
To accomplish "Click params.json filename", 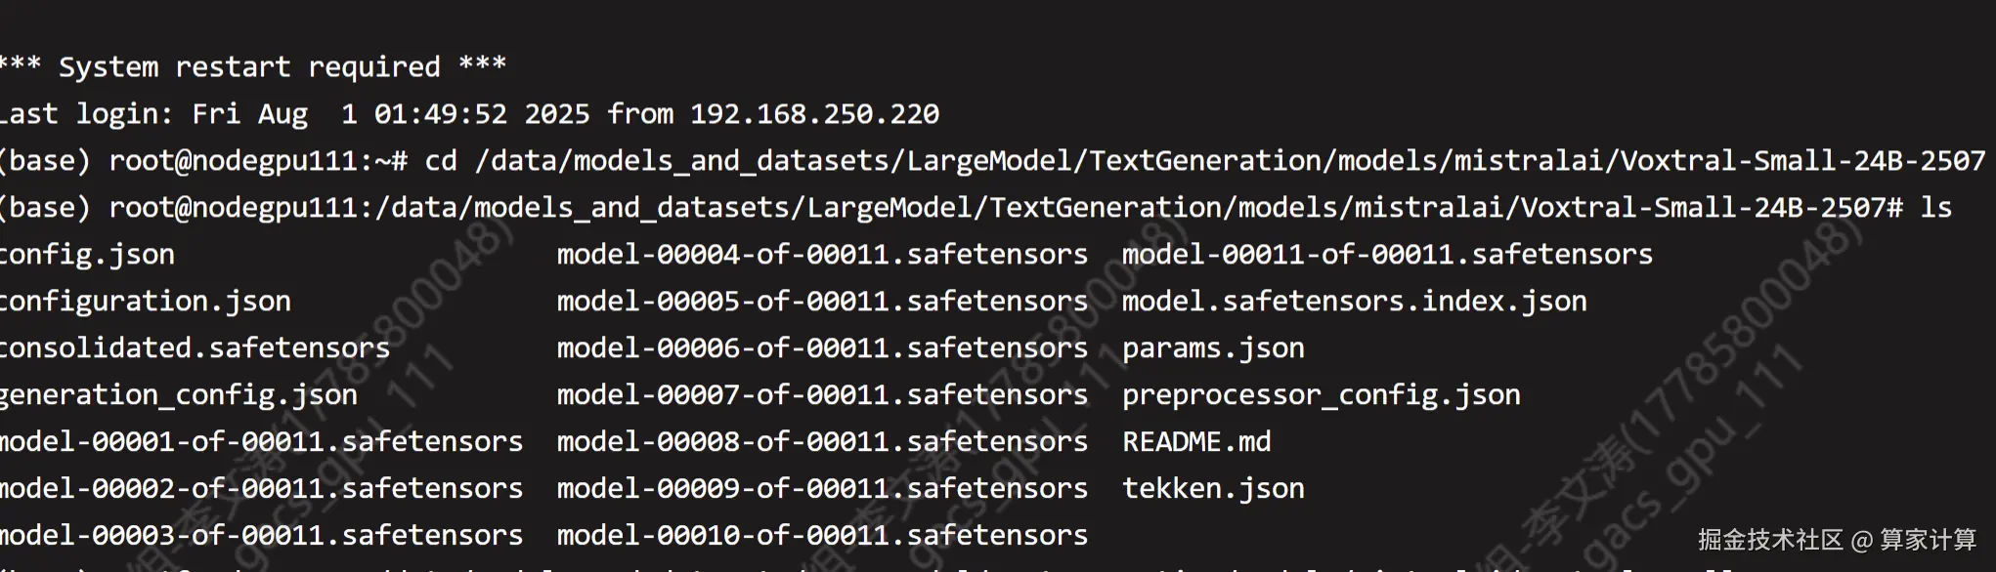I will click(x=1213, y=348).
